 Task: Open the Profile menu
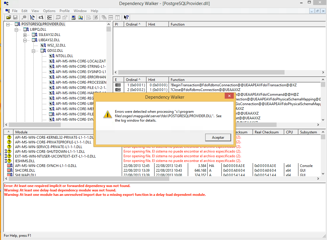click(65, 11)
